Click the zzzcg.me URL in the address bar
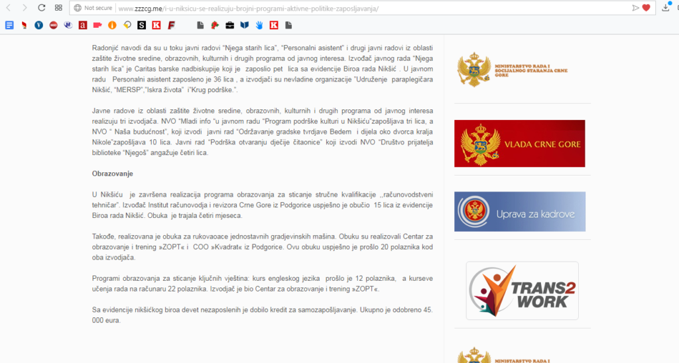The width and height of the screenshot is (679, 363). pos(249,8)
